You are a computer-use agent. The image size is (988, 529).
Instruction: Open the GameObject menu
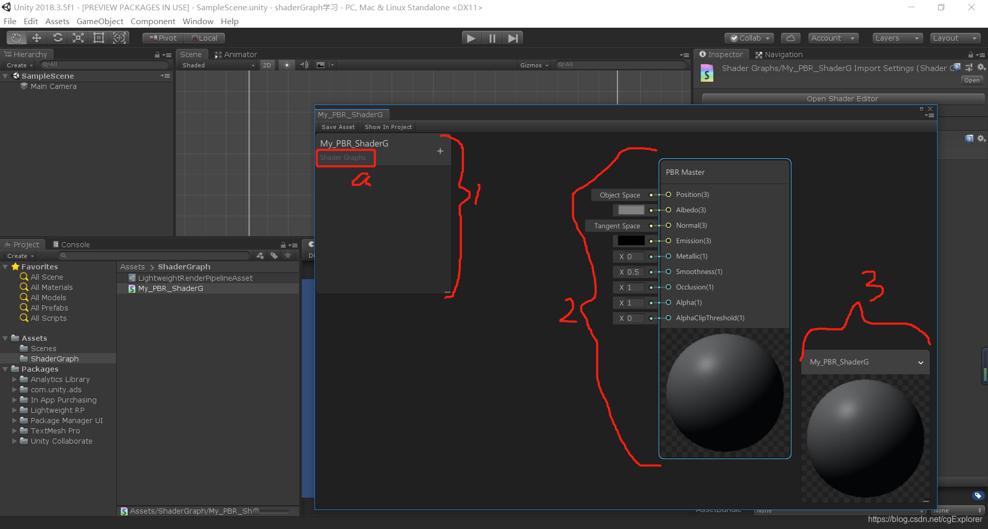click(x=100, y=21)
